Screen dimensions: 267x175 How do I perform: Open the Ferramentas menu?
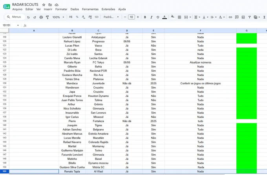click(90, 9)
